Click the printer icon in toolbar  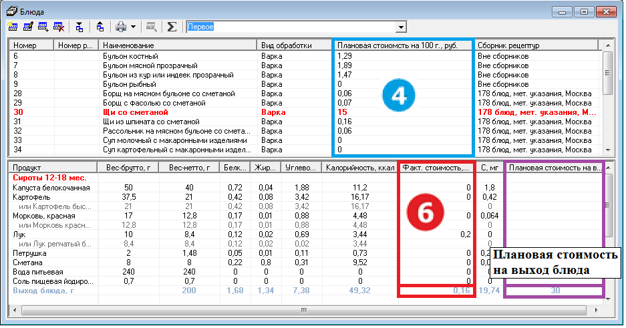[121, 27]
